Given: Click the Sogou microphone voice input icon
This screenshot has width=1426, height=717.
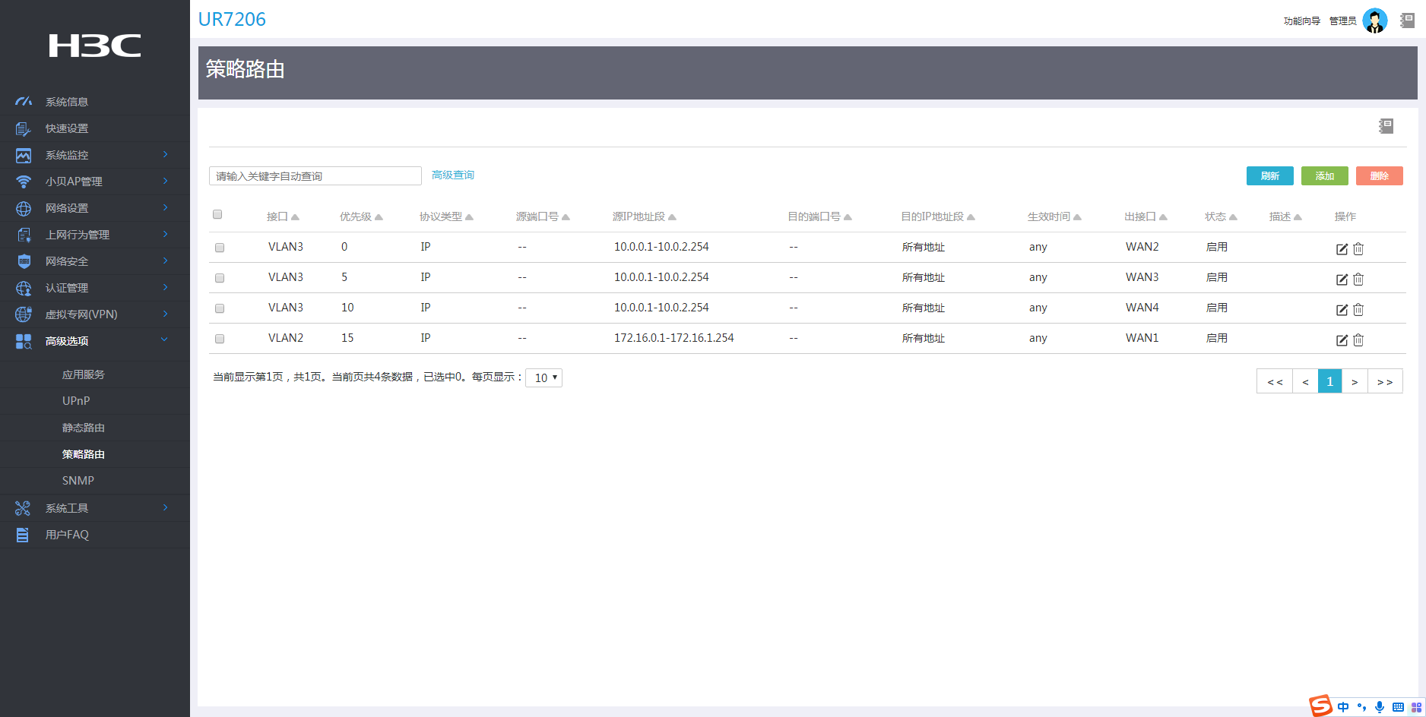Looking at the screenshot, I should point(1380,707).
